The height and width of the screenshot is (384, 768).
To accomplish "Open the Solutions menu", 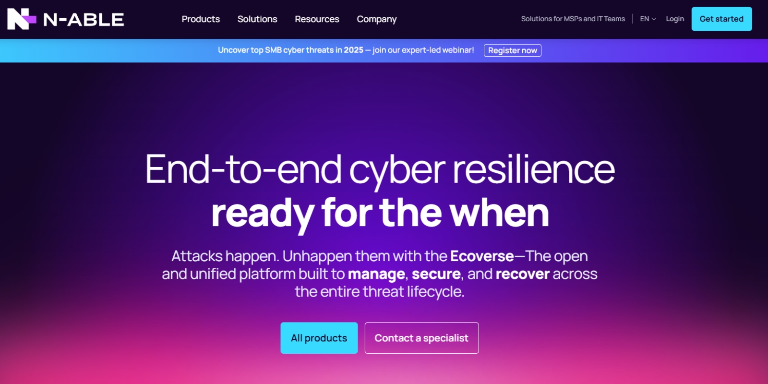I will [x=257, y=19].
